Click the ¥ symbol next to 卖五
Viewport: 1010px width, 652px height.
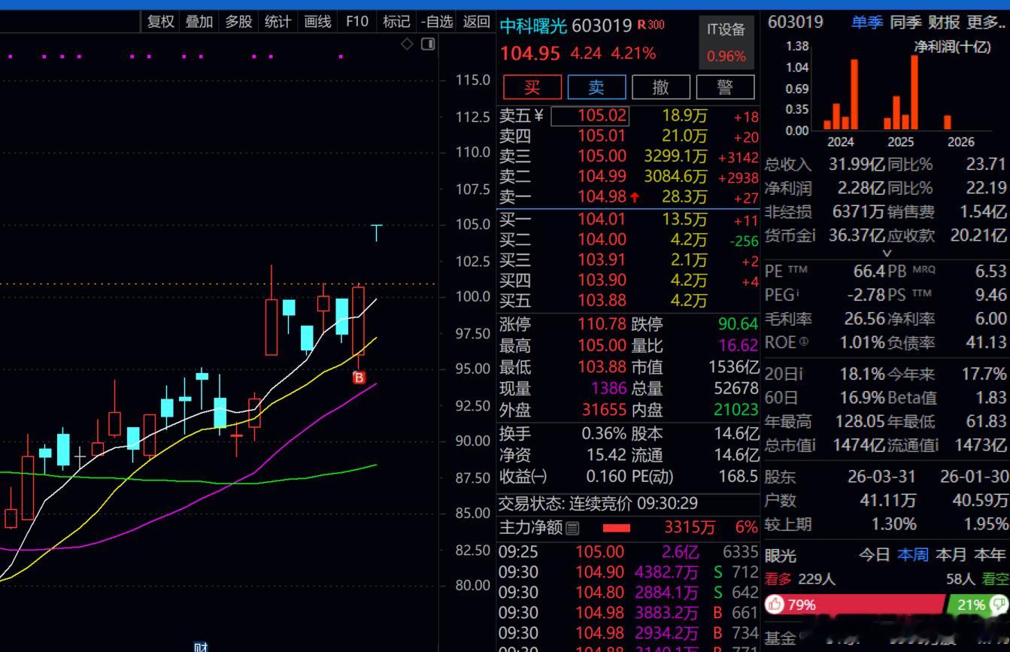click(x=538, y=116)
